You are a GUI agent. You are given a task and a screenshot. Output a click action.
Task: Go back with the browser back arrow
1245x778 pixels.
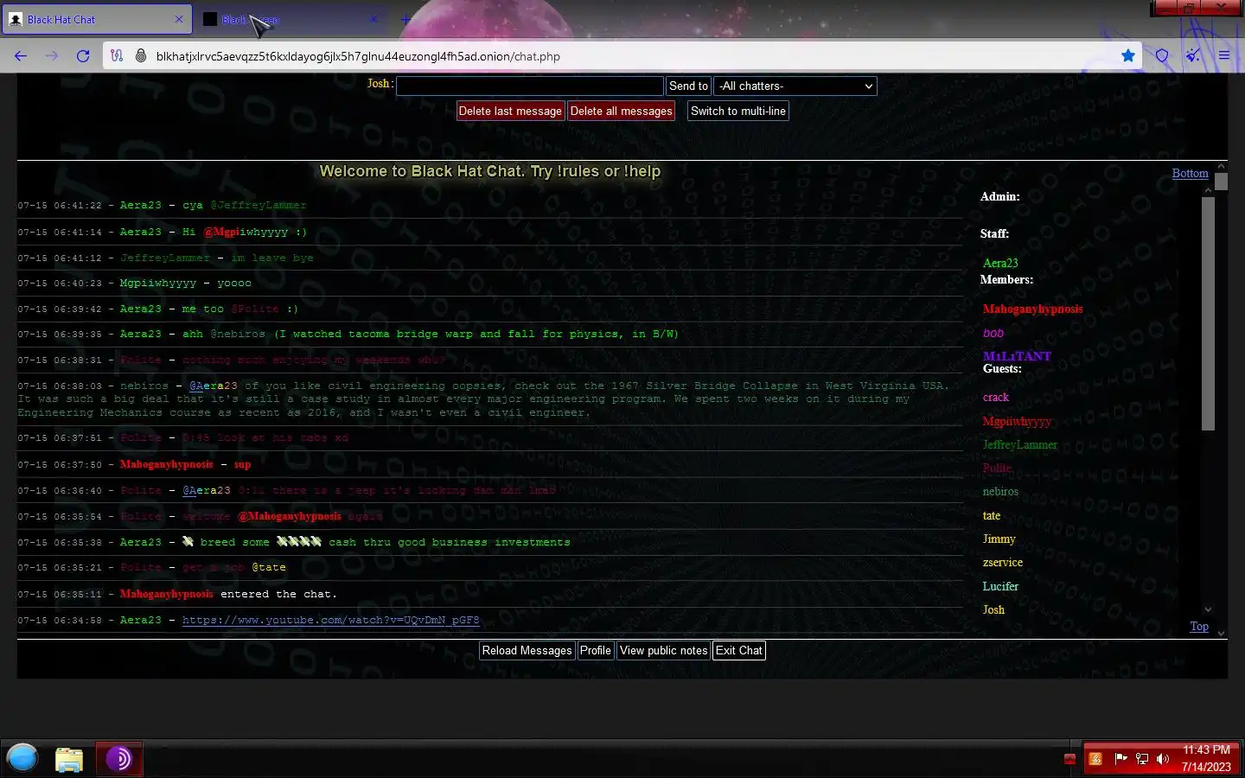point(21,56)
